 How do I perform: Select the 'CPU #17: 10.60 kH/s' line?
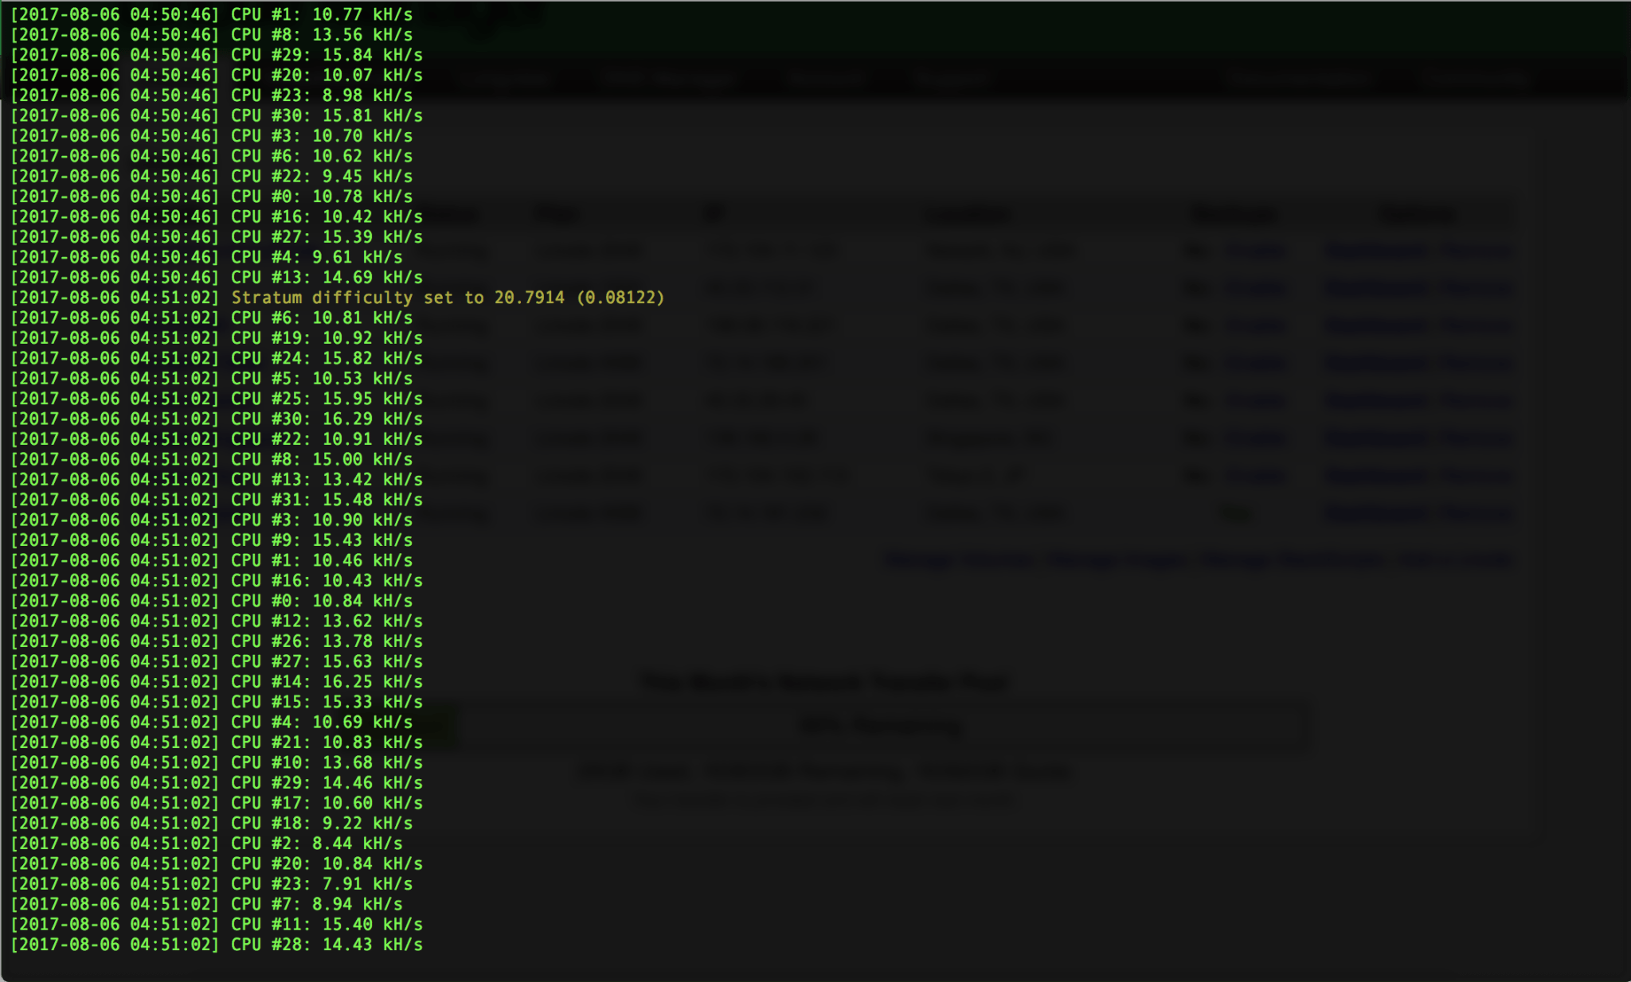[x=216, y=803]
